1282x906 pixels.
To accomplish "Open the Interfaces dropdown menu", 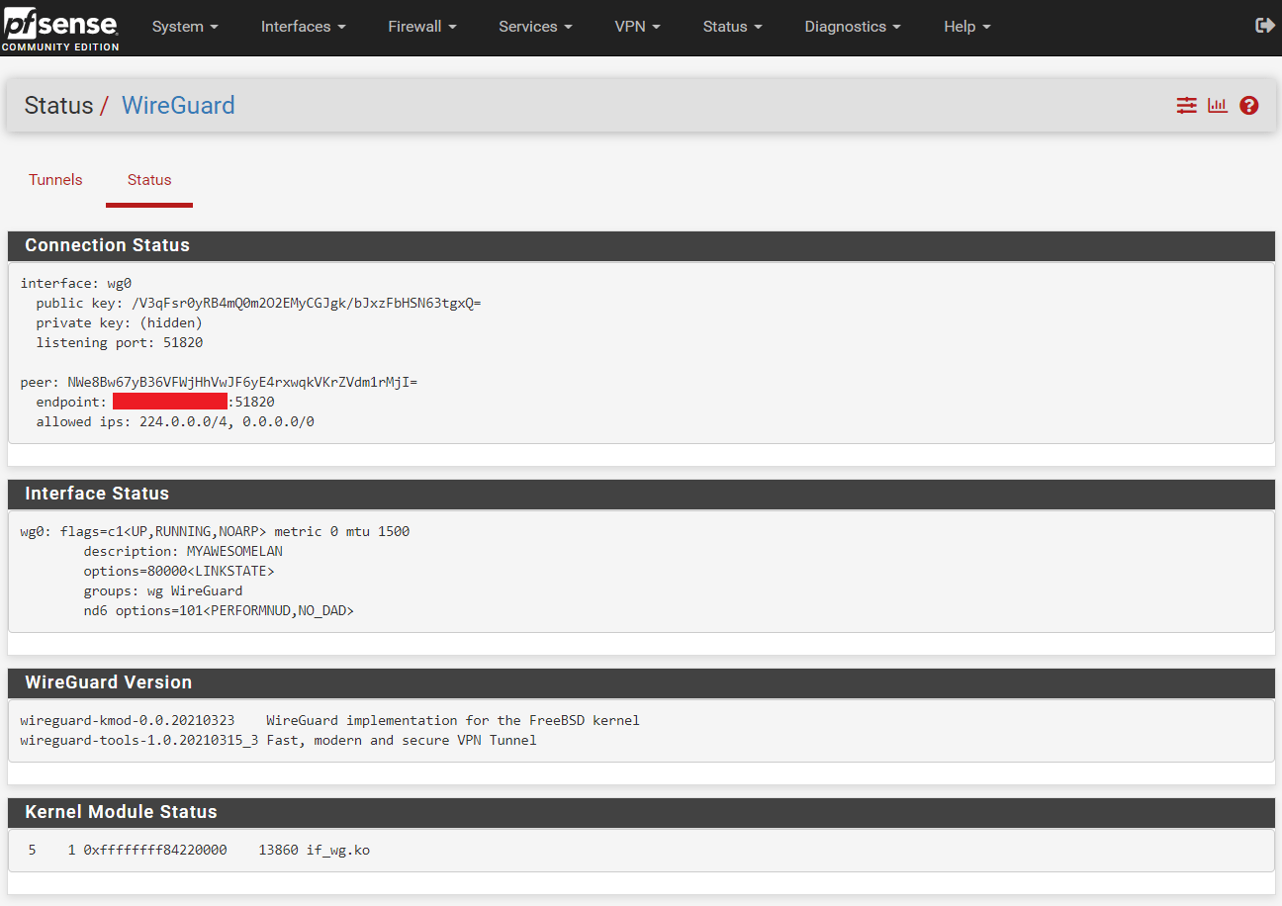I will [303, 27].
